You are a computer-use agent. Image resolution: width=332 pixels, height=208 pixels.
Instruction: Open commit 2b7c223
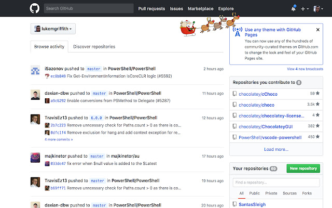point(58,125)
